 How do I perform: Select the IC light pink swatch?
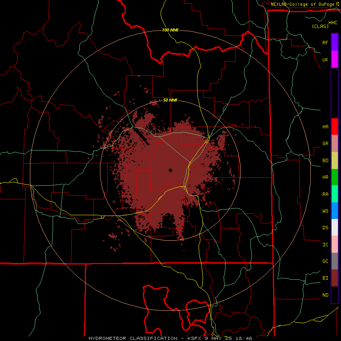click(x=335, y=244)
